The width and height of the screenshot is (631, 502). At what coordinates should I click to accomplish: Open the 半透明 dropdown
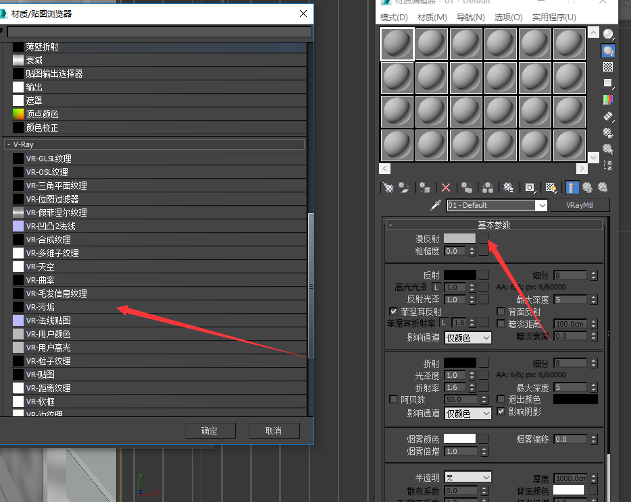(x=468, y=478)
